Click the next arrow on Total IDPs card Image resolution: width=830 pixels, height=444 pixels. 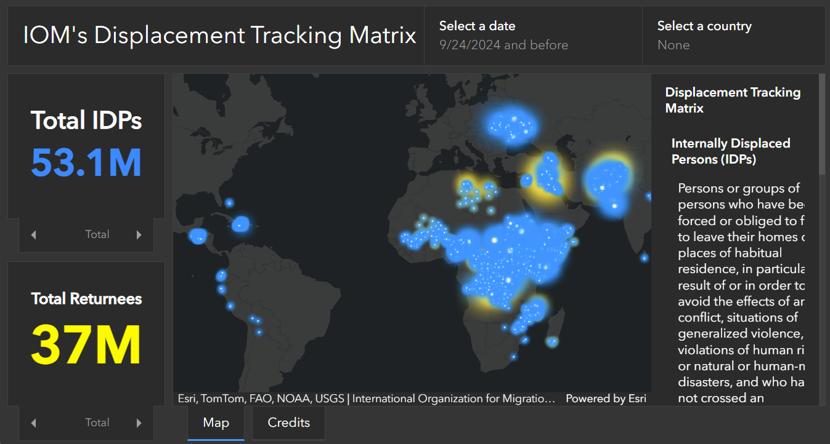point(139,234)
